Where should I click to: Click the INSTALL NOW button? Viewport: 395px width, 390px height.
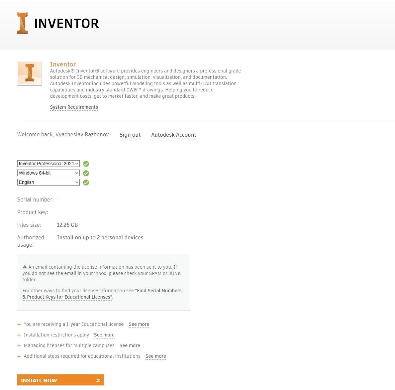point(60,380)
